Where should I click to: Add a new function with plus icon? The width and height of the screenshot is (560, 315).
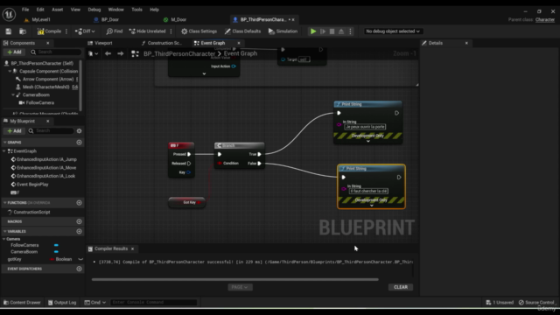coord(80,202)
